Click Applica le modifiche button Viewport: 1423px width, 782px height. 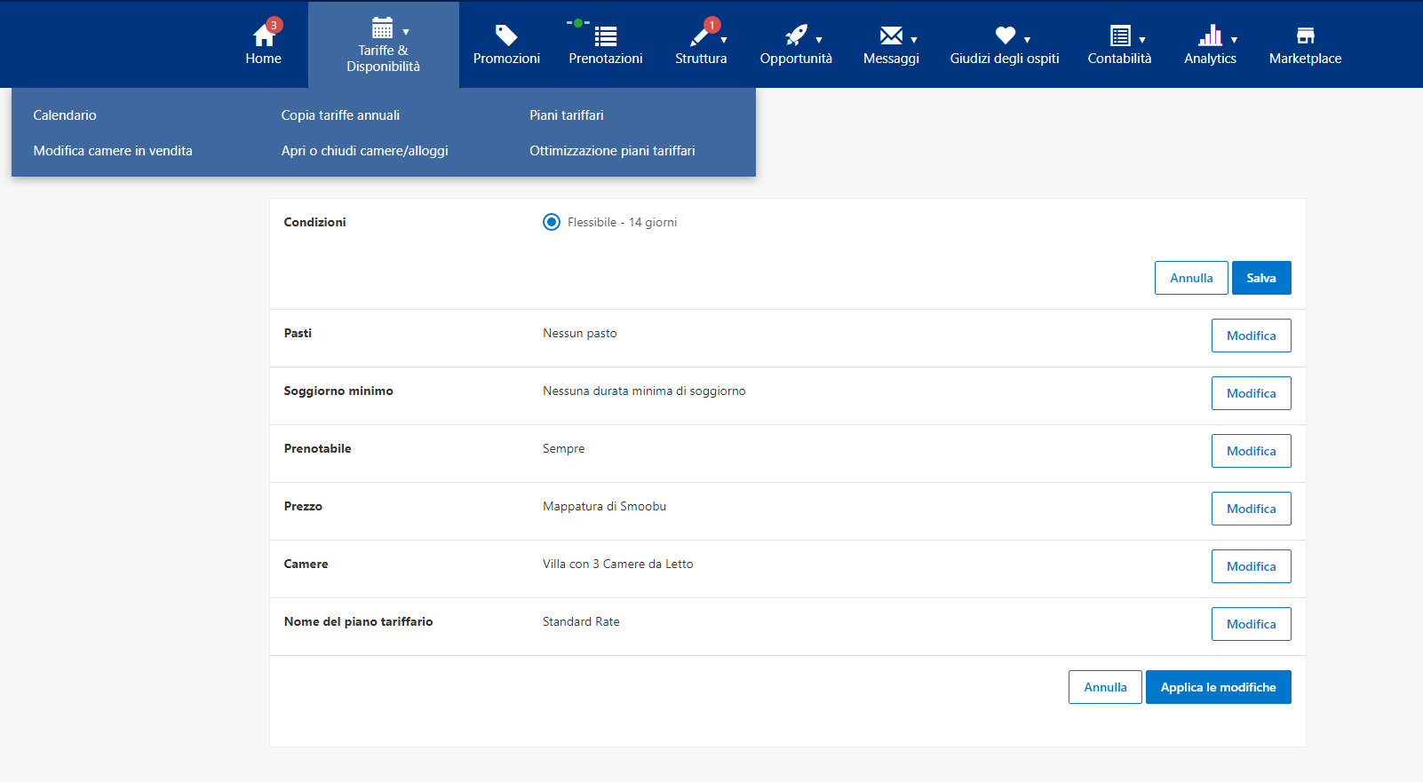tap(1219, 687)
